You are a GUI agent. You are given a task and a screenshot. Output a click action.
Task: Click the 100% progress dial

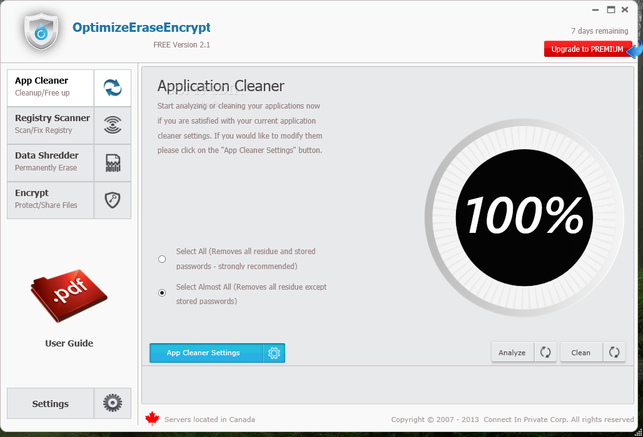coord(524,217)
